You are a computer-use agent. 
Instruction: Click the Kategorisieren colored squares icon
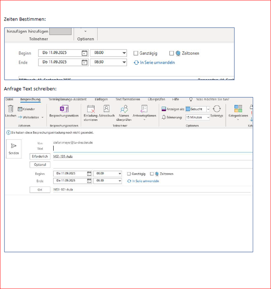pyautogui.click(x=238, y=109)
